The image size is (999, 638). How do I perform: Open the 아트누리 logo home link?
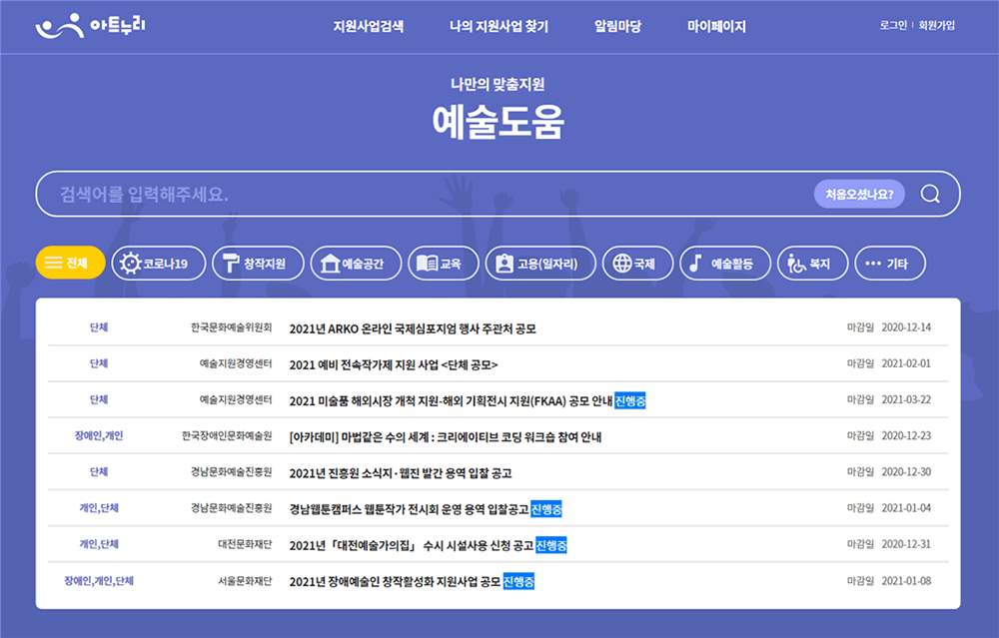click(91, 25)
